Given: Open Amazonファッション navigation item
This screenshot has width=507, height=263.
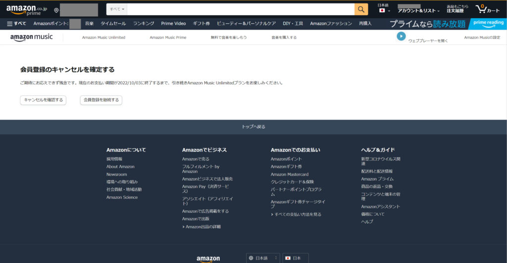Looking at the screenshot, I should 331,24.
